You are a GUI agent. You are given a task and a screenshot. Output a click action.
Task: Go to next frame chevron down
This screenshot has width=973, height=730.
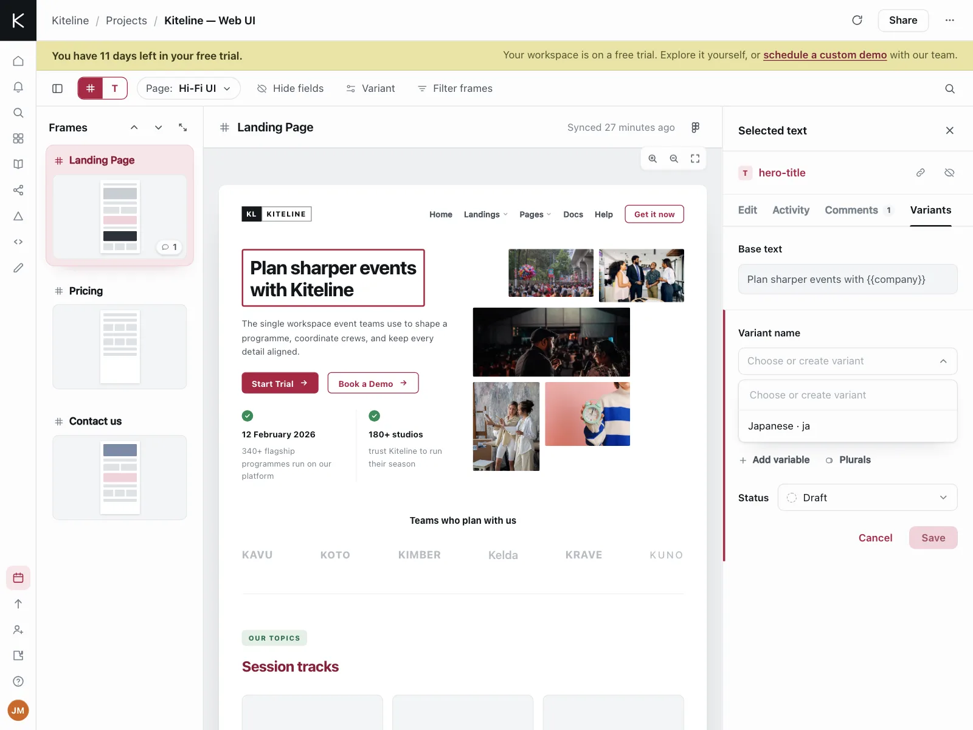[x=158, y=127]
